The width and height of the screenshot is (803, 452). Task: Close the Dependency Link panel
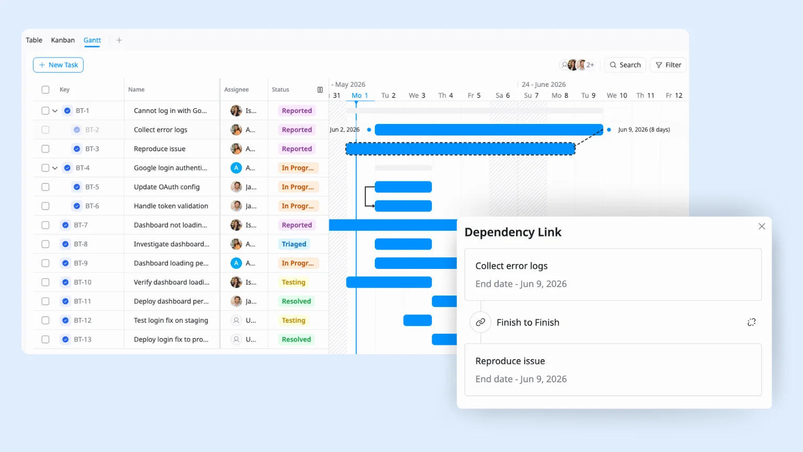click(x=762, y=227)
